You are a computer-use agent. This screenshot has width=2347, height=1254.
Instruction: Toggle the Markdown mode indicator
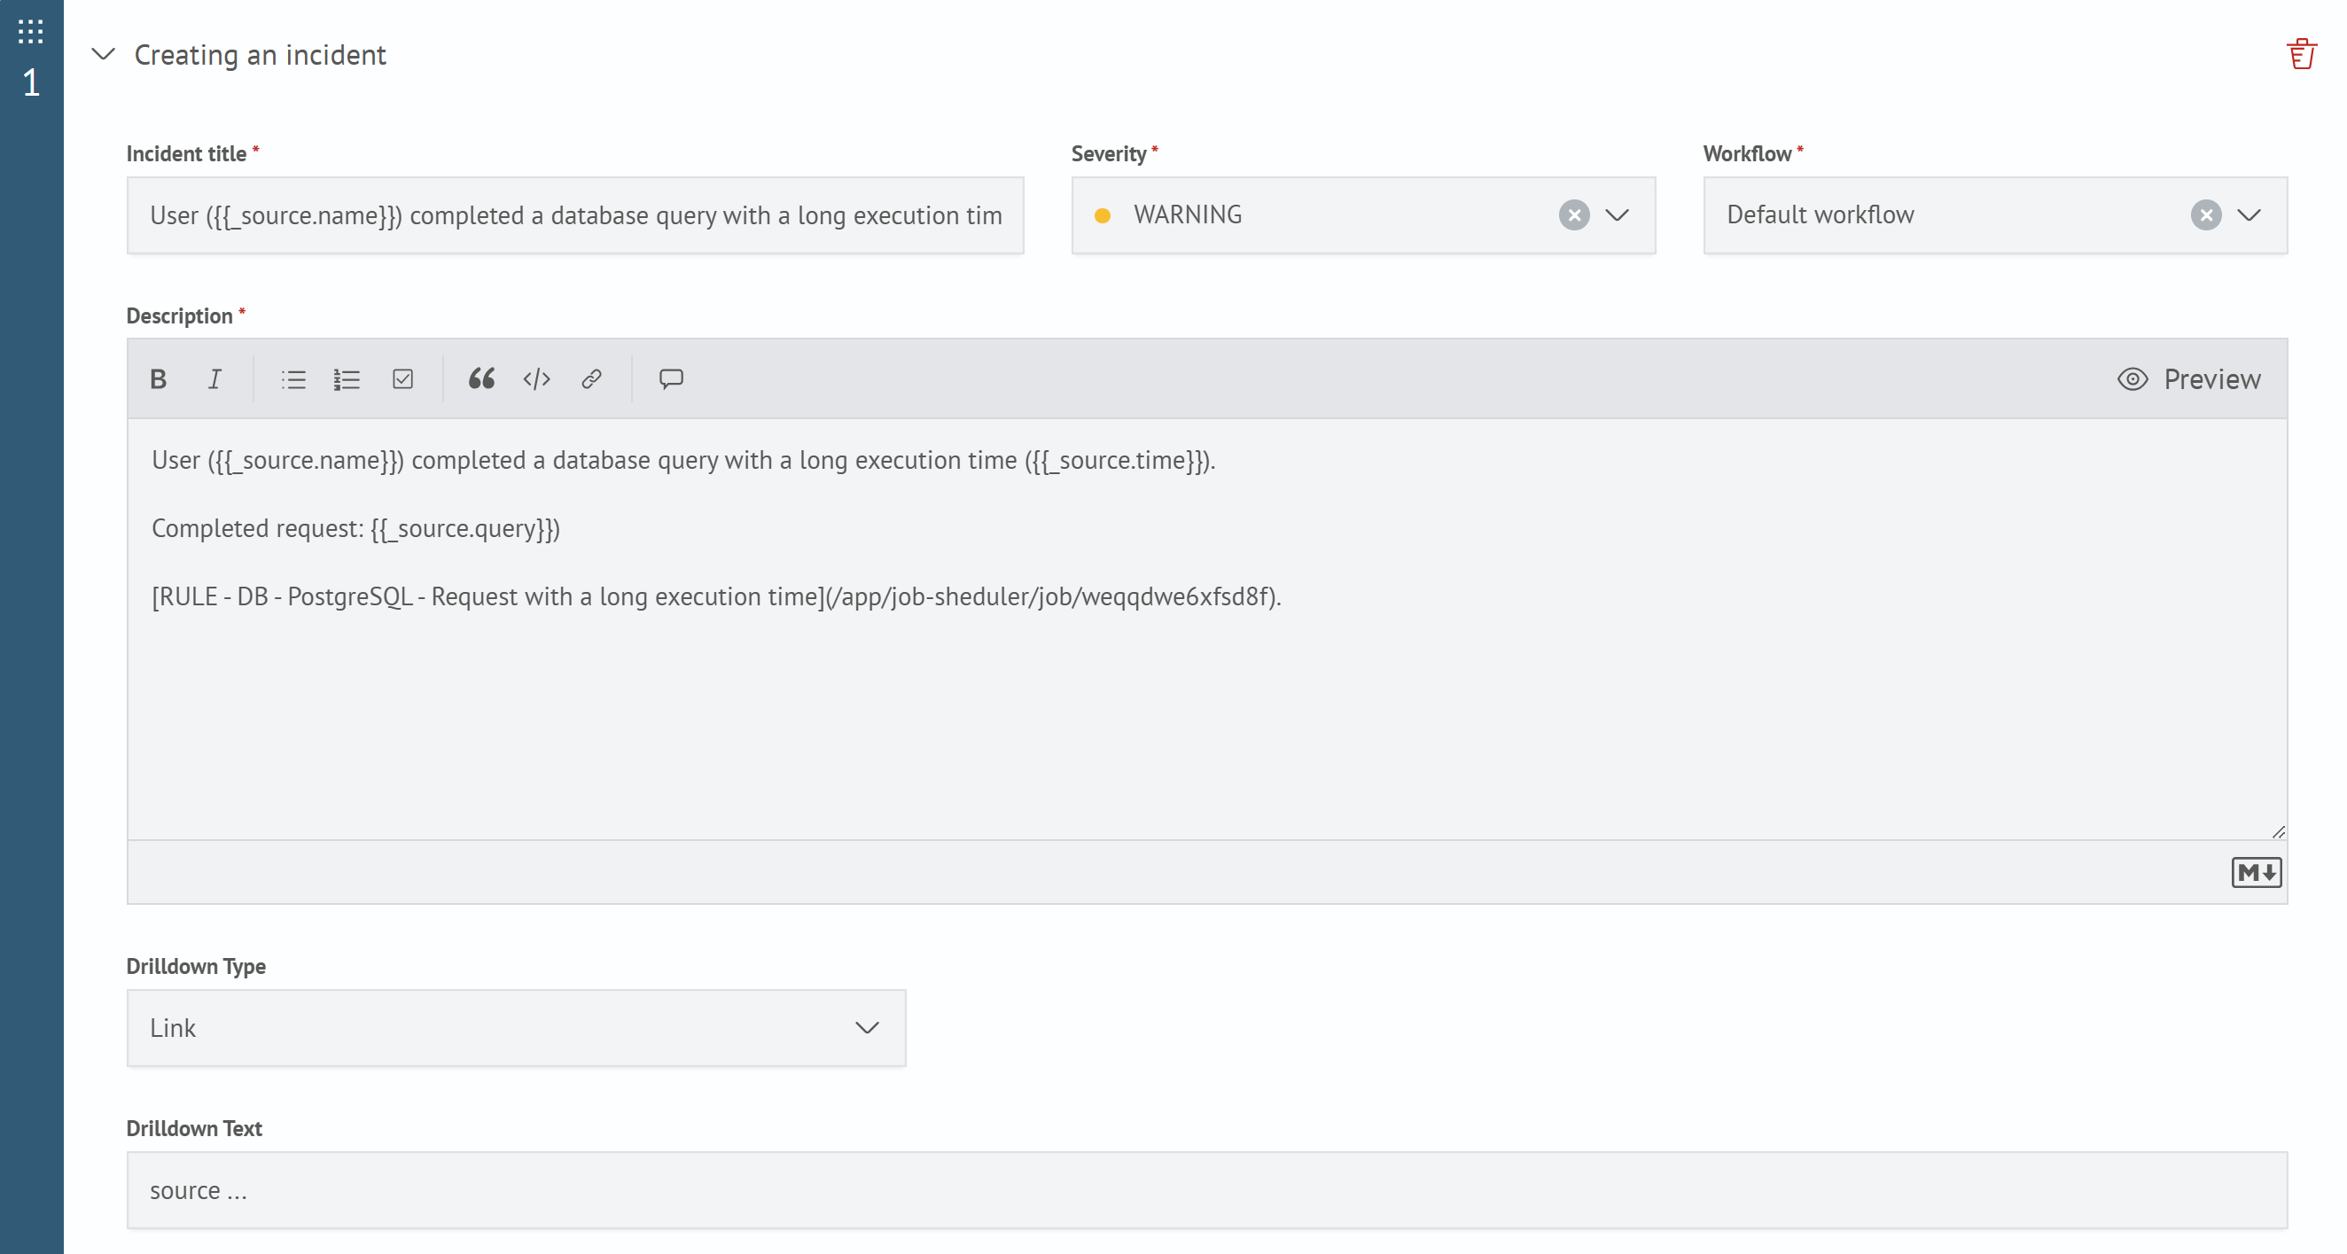pos(2255,872)
